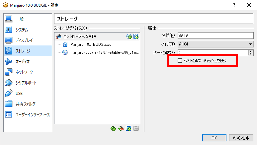This screenshot has height=145, width=257.
Task: Select the コントローラー: SATA tree row
Action: [x=97, y=36]
